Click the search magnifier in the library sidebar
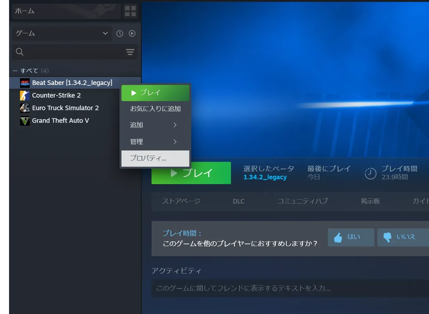 tap(19, 52)
